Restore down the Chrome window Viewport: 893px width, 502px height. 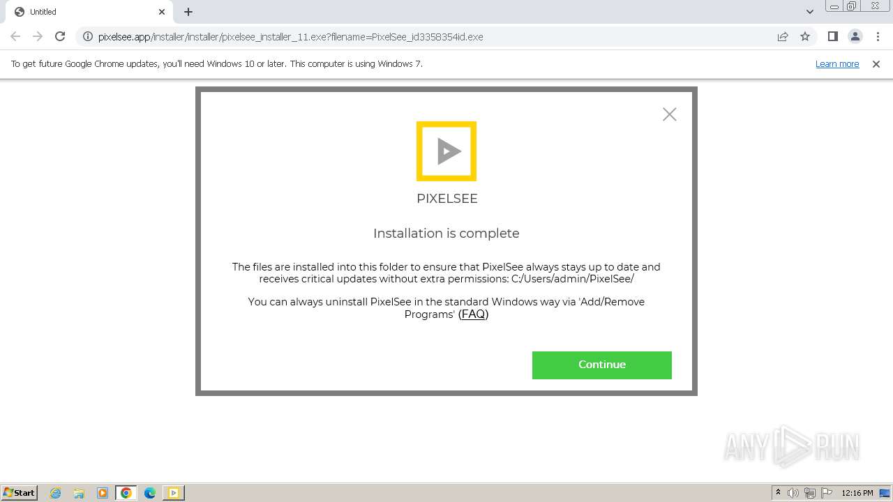pos(852,6)
